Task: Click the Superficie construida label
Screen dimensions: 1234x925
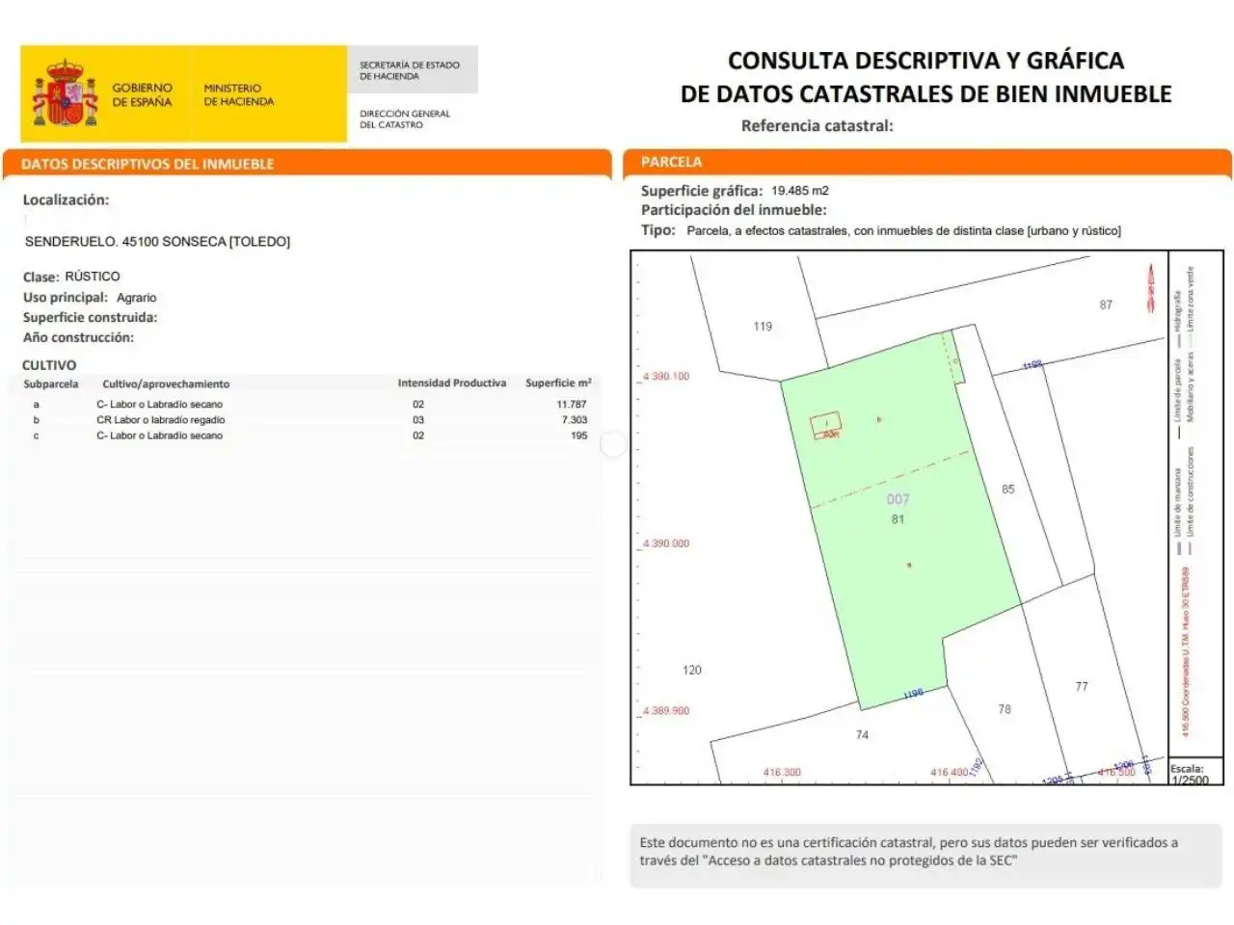Action: pyautogui.click(x=90, y=317)
